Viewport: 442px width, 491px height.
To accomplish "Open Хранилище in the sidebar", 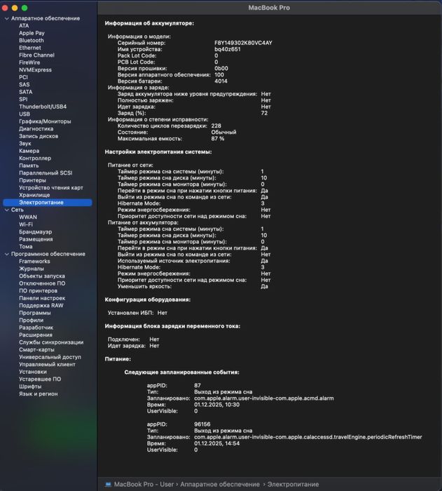I will (34, 195).
